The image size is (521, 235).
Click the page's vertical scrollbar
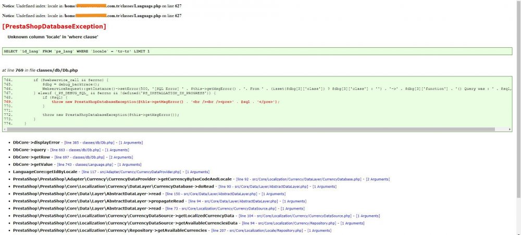tap(519, 99)
